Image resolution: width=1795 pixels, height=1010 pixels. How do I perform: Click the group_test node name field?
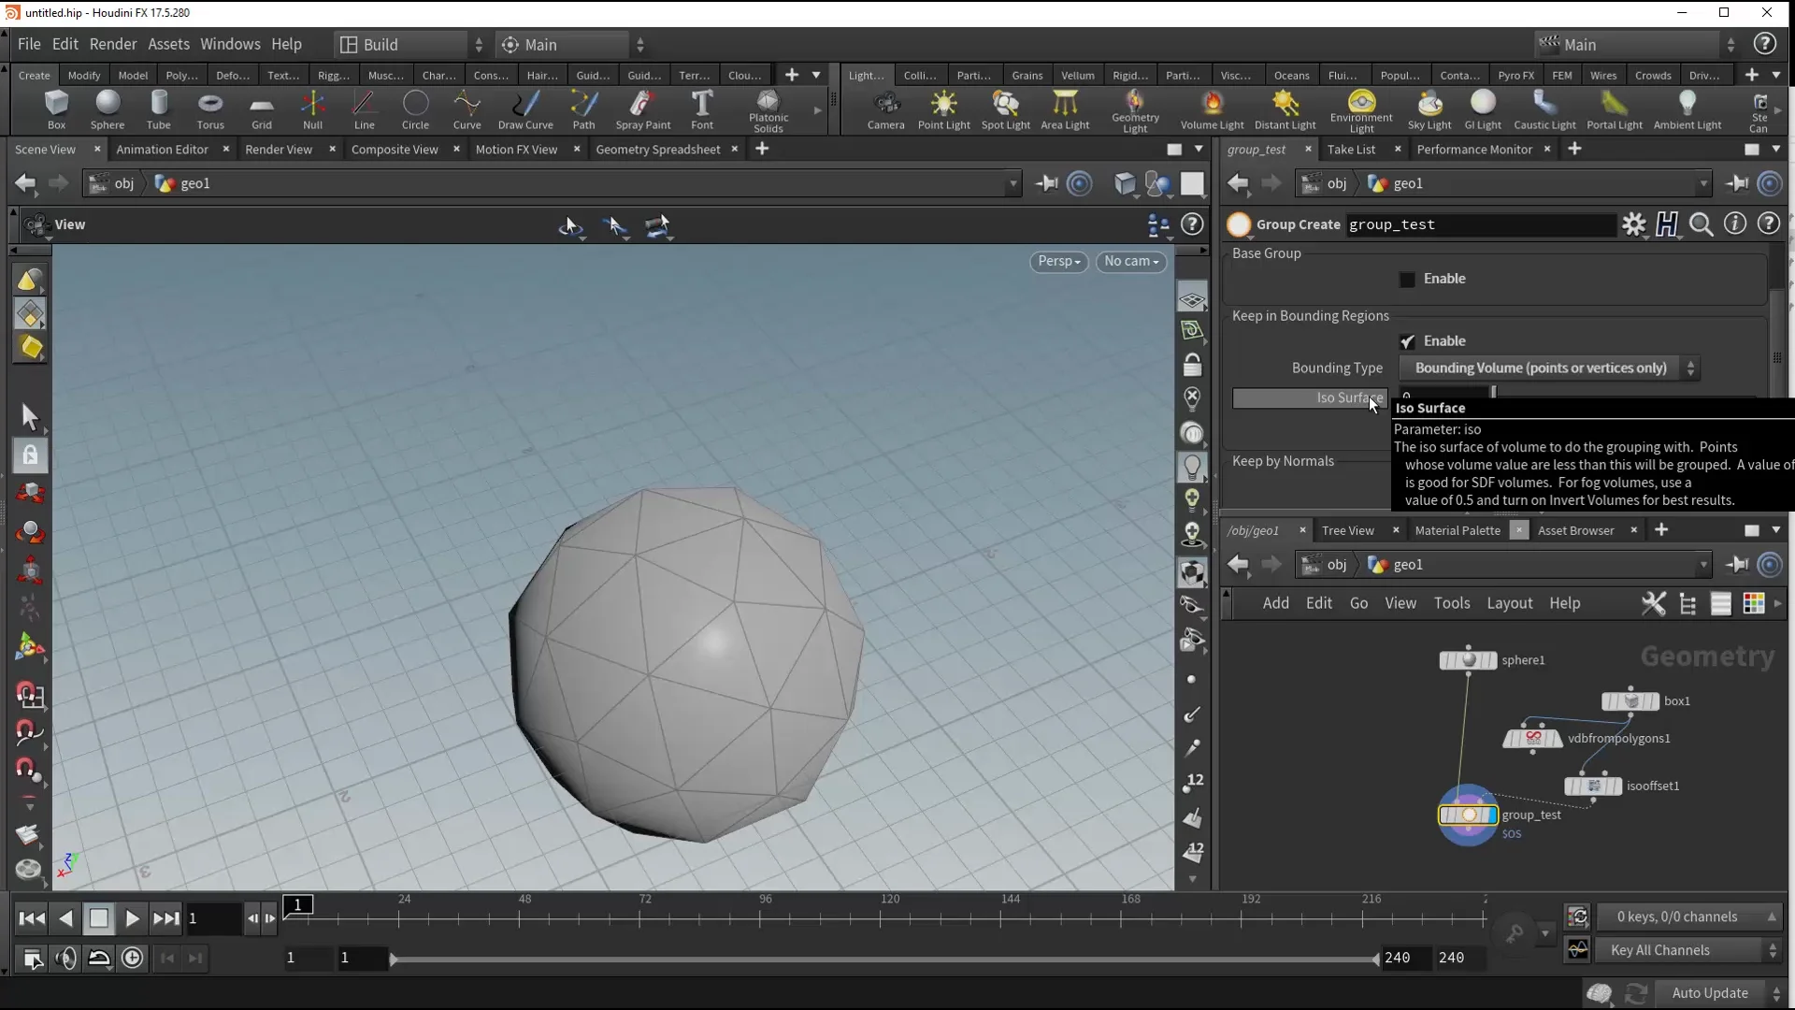tap(1481, 224)
